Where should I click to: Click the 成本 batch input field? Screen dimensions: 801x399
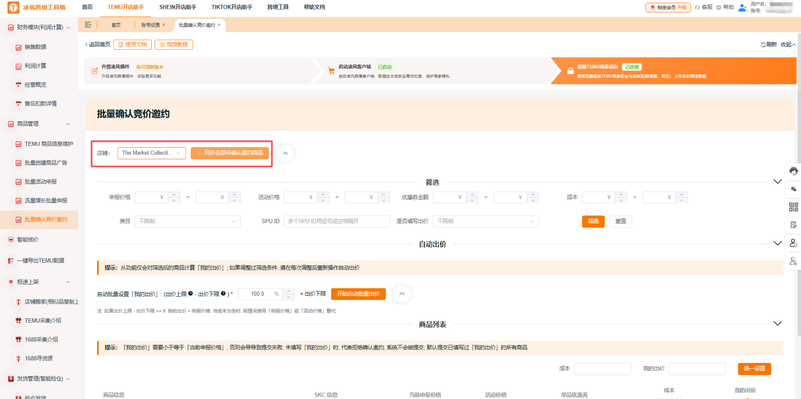coord(603,369)
